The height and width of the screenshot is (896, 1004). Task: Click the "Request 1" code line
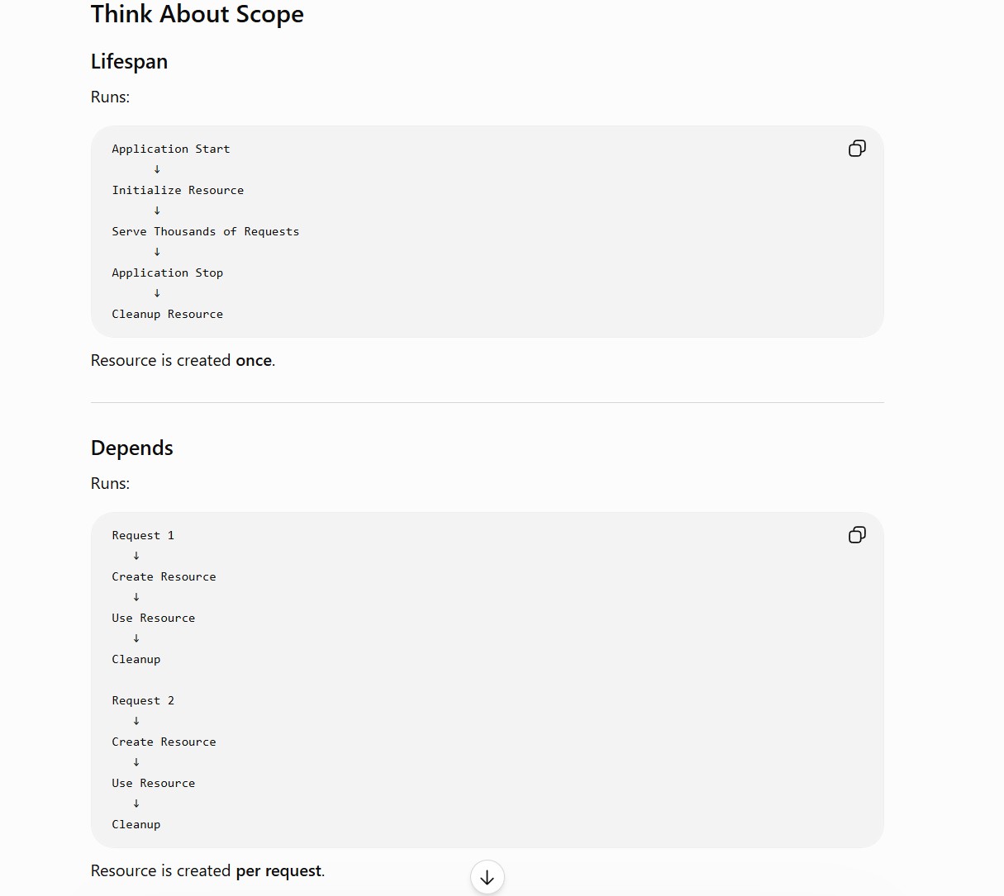[143, 536]
